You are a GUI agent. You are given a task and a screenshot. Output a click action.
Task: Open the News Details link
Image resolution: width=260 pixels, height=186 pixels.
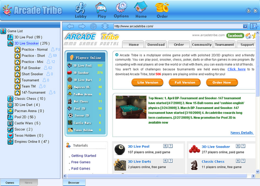[242, 133]
